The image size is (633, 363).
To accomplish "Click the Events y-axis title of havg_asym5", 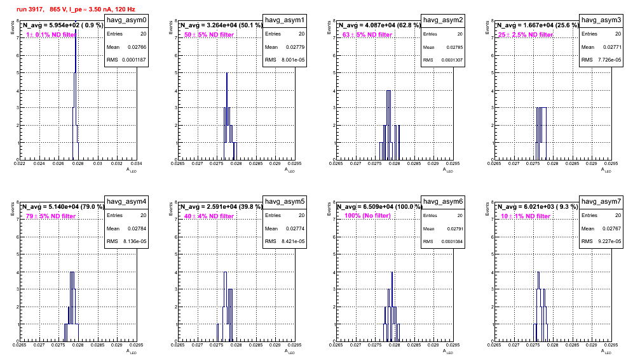I will [170, 209].
